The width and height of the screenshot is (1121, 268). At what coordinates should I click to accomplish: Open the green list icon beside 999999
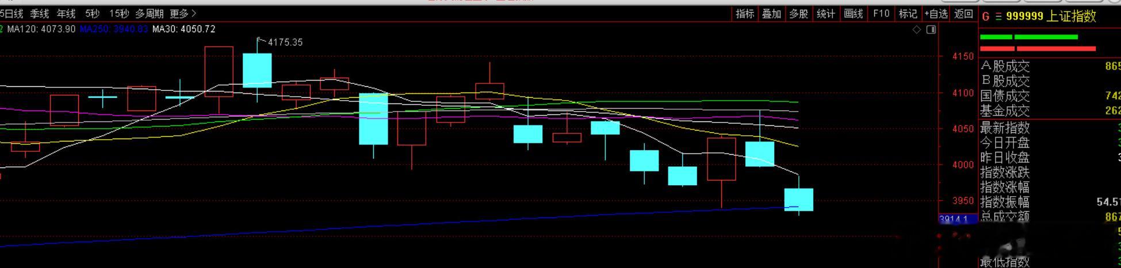point(999,17)
